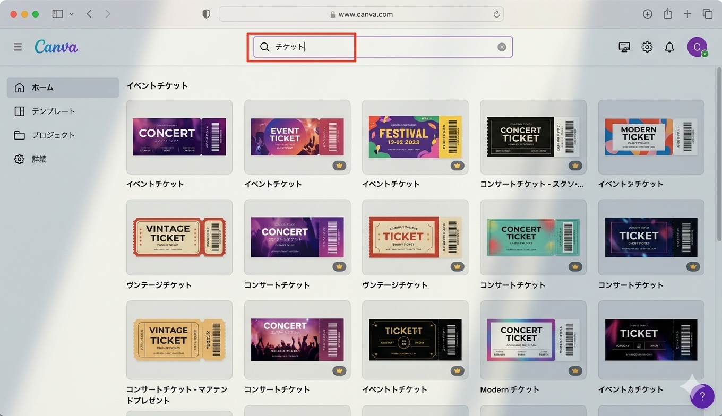Check notifications with the bell icon
The width and height of the screenshot is (722, 416).
tap(669, 47)
